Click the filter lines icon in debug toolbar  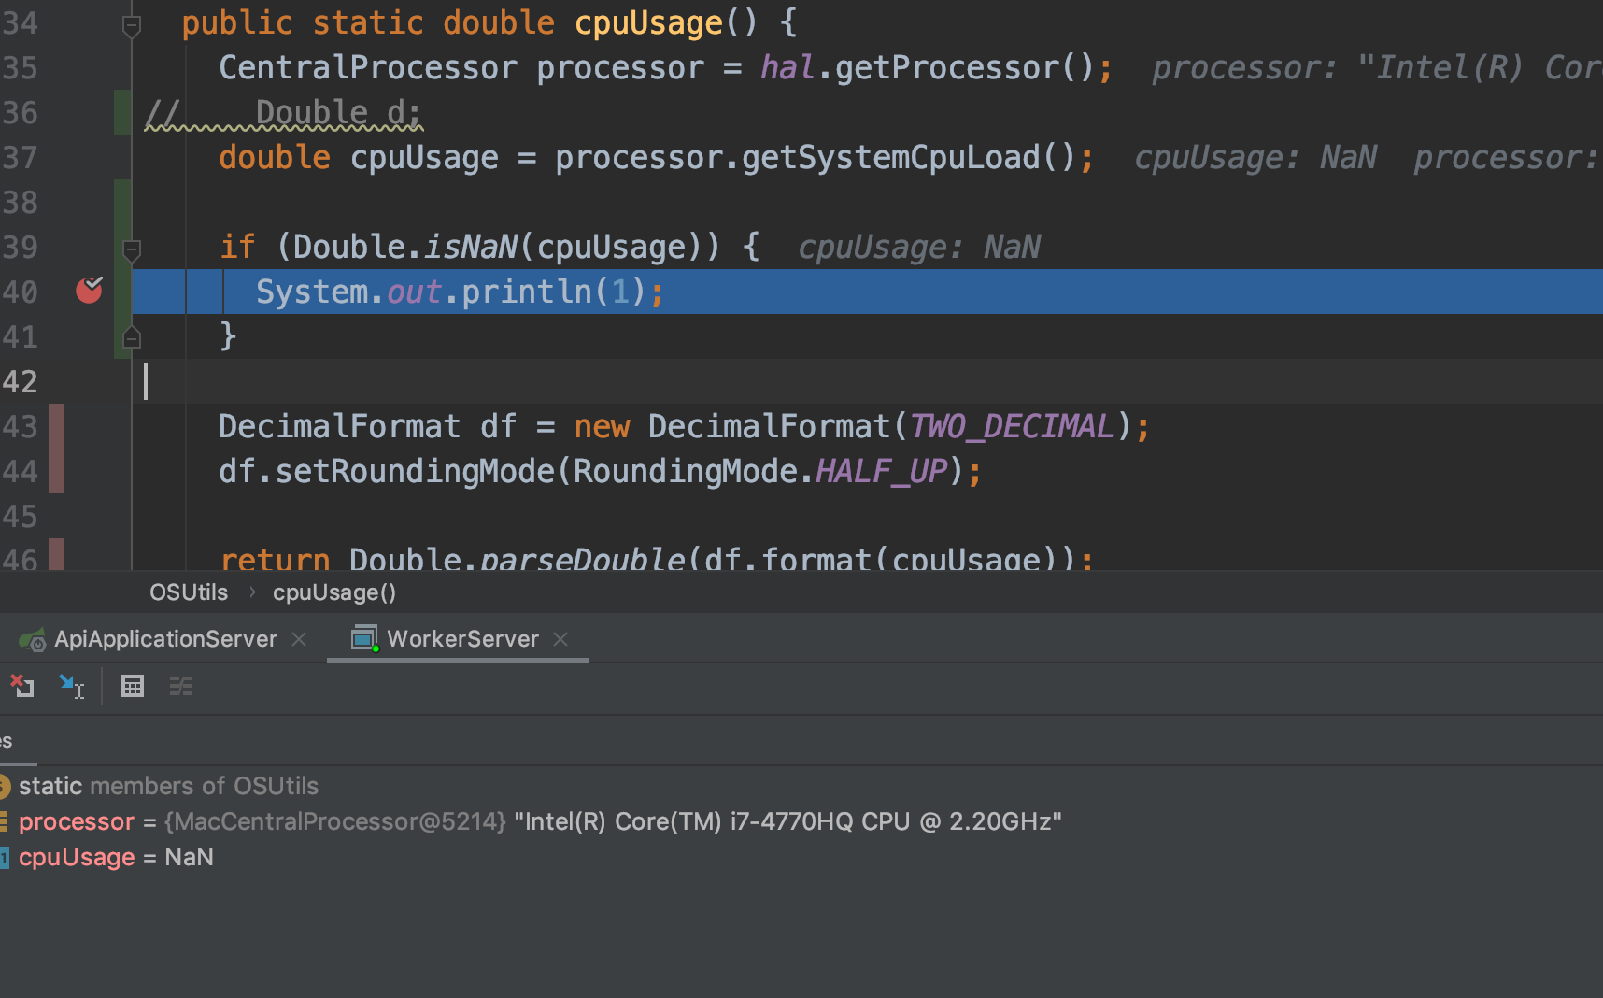(x=181, y=687)
